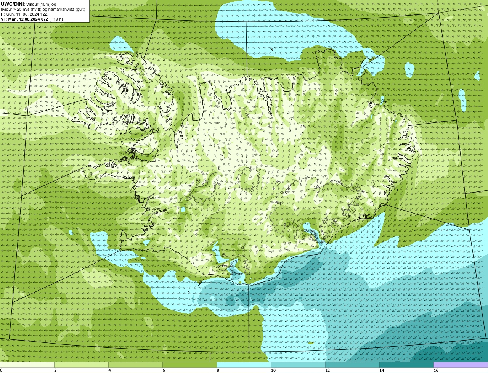This screenshot has width=488, height=373.
Task: Click the 14–16 dark teal legend swatch
Action: (x=406, y=365)
